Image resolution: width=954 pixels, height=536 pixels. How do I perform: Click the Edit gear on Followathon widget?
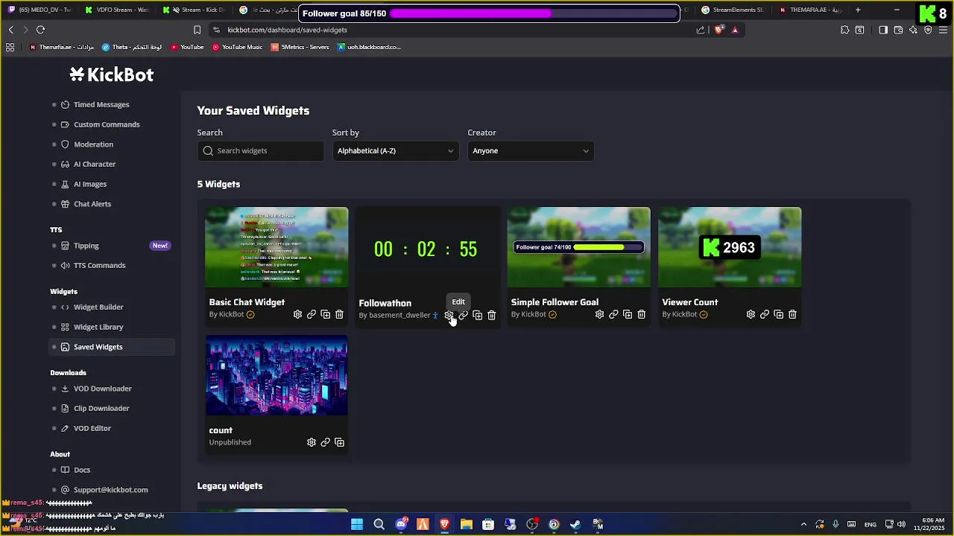pos(449,315)
